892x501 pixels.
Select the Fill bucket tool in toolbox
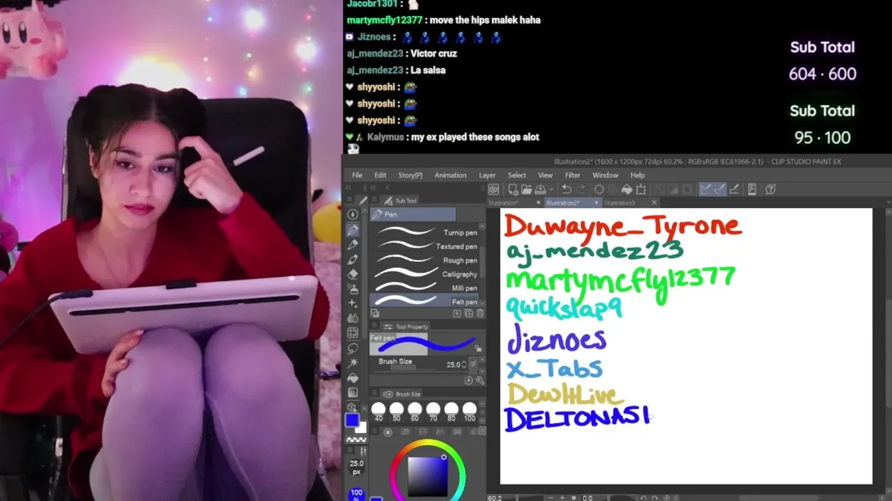(x=353, y=377)
